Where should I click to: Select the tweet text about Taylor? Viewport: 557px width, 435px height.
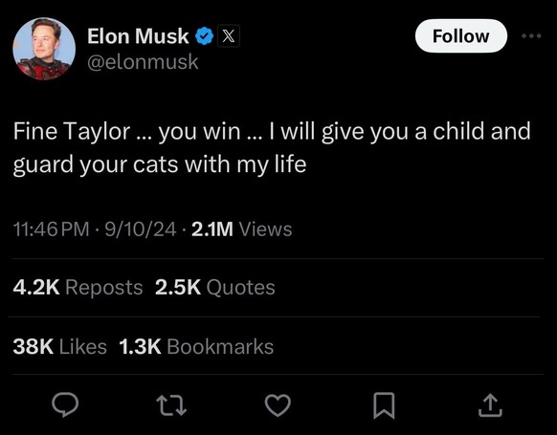click(272, 147)
